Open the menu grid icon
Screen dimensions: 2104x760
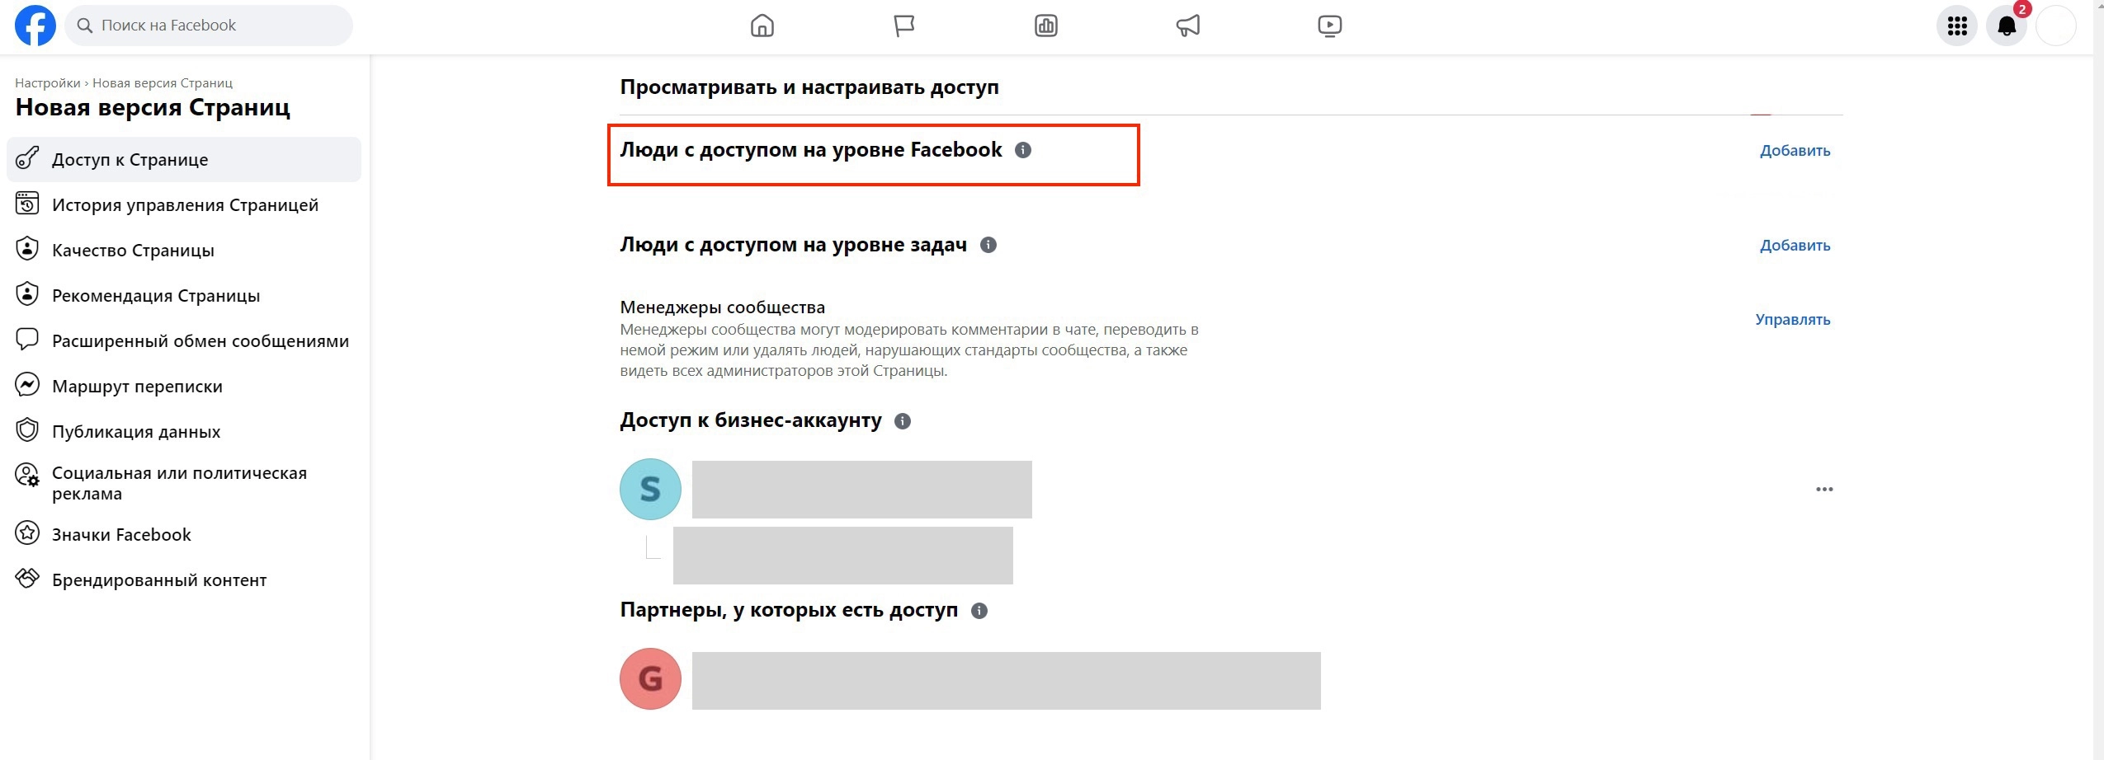1957,26
